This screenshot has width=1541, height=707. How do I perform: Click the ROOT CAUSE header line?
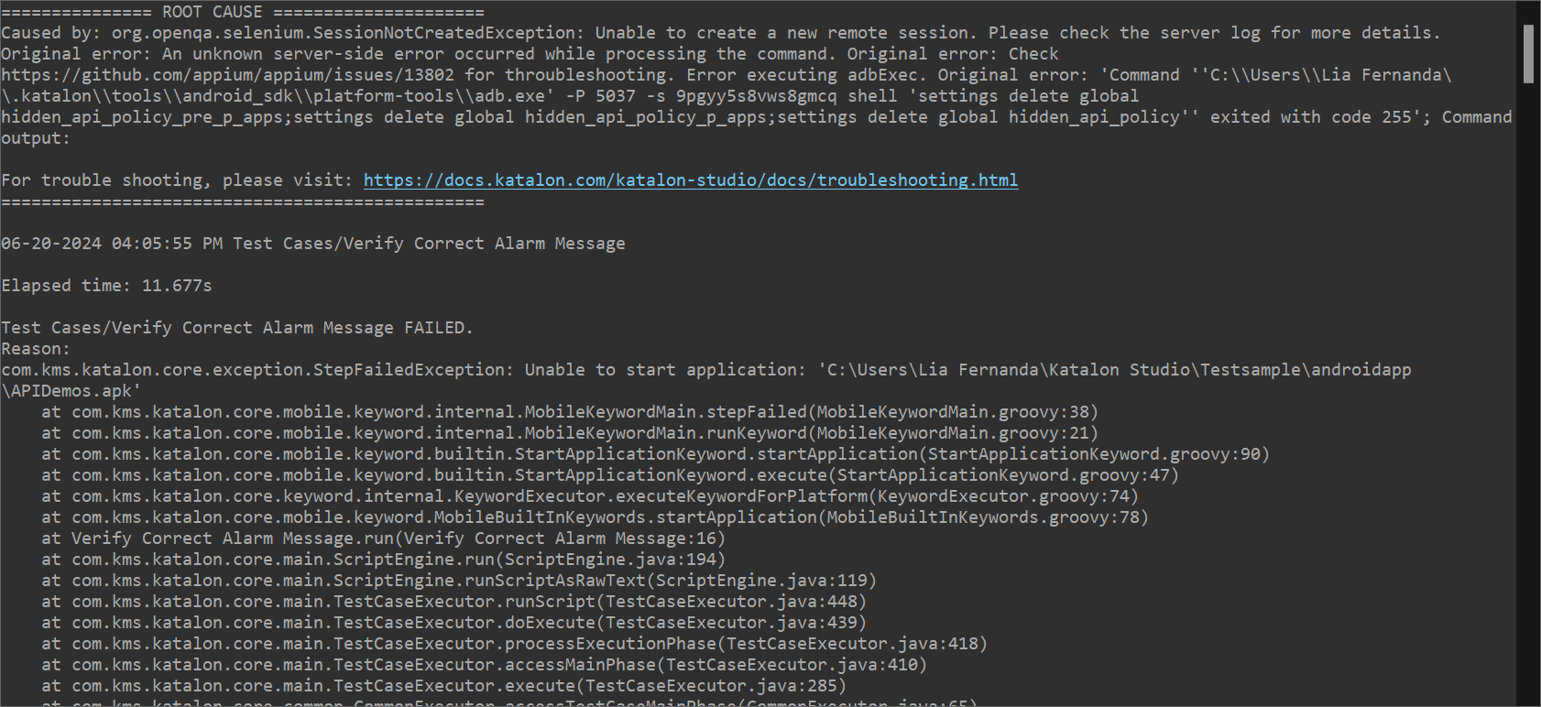point(242,12)
